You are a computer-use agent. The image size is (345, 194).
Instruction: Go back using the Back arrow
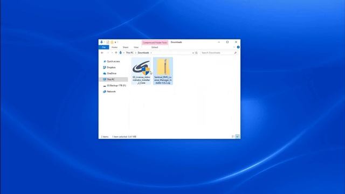[102, 53]
